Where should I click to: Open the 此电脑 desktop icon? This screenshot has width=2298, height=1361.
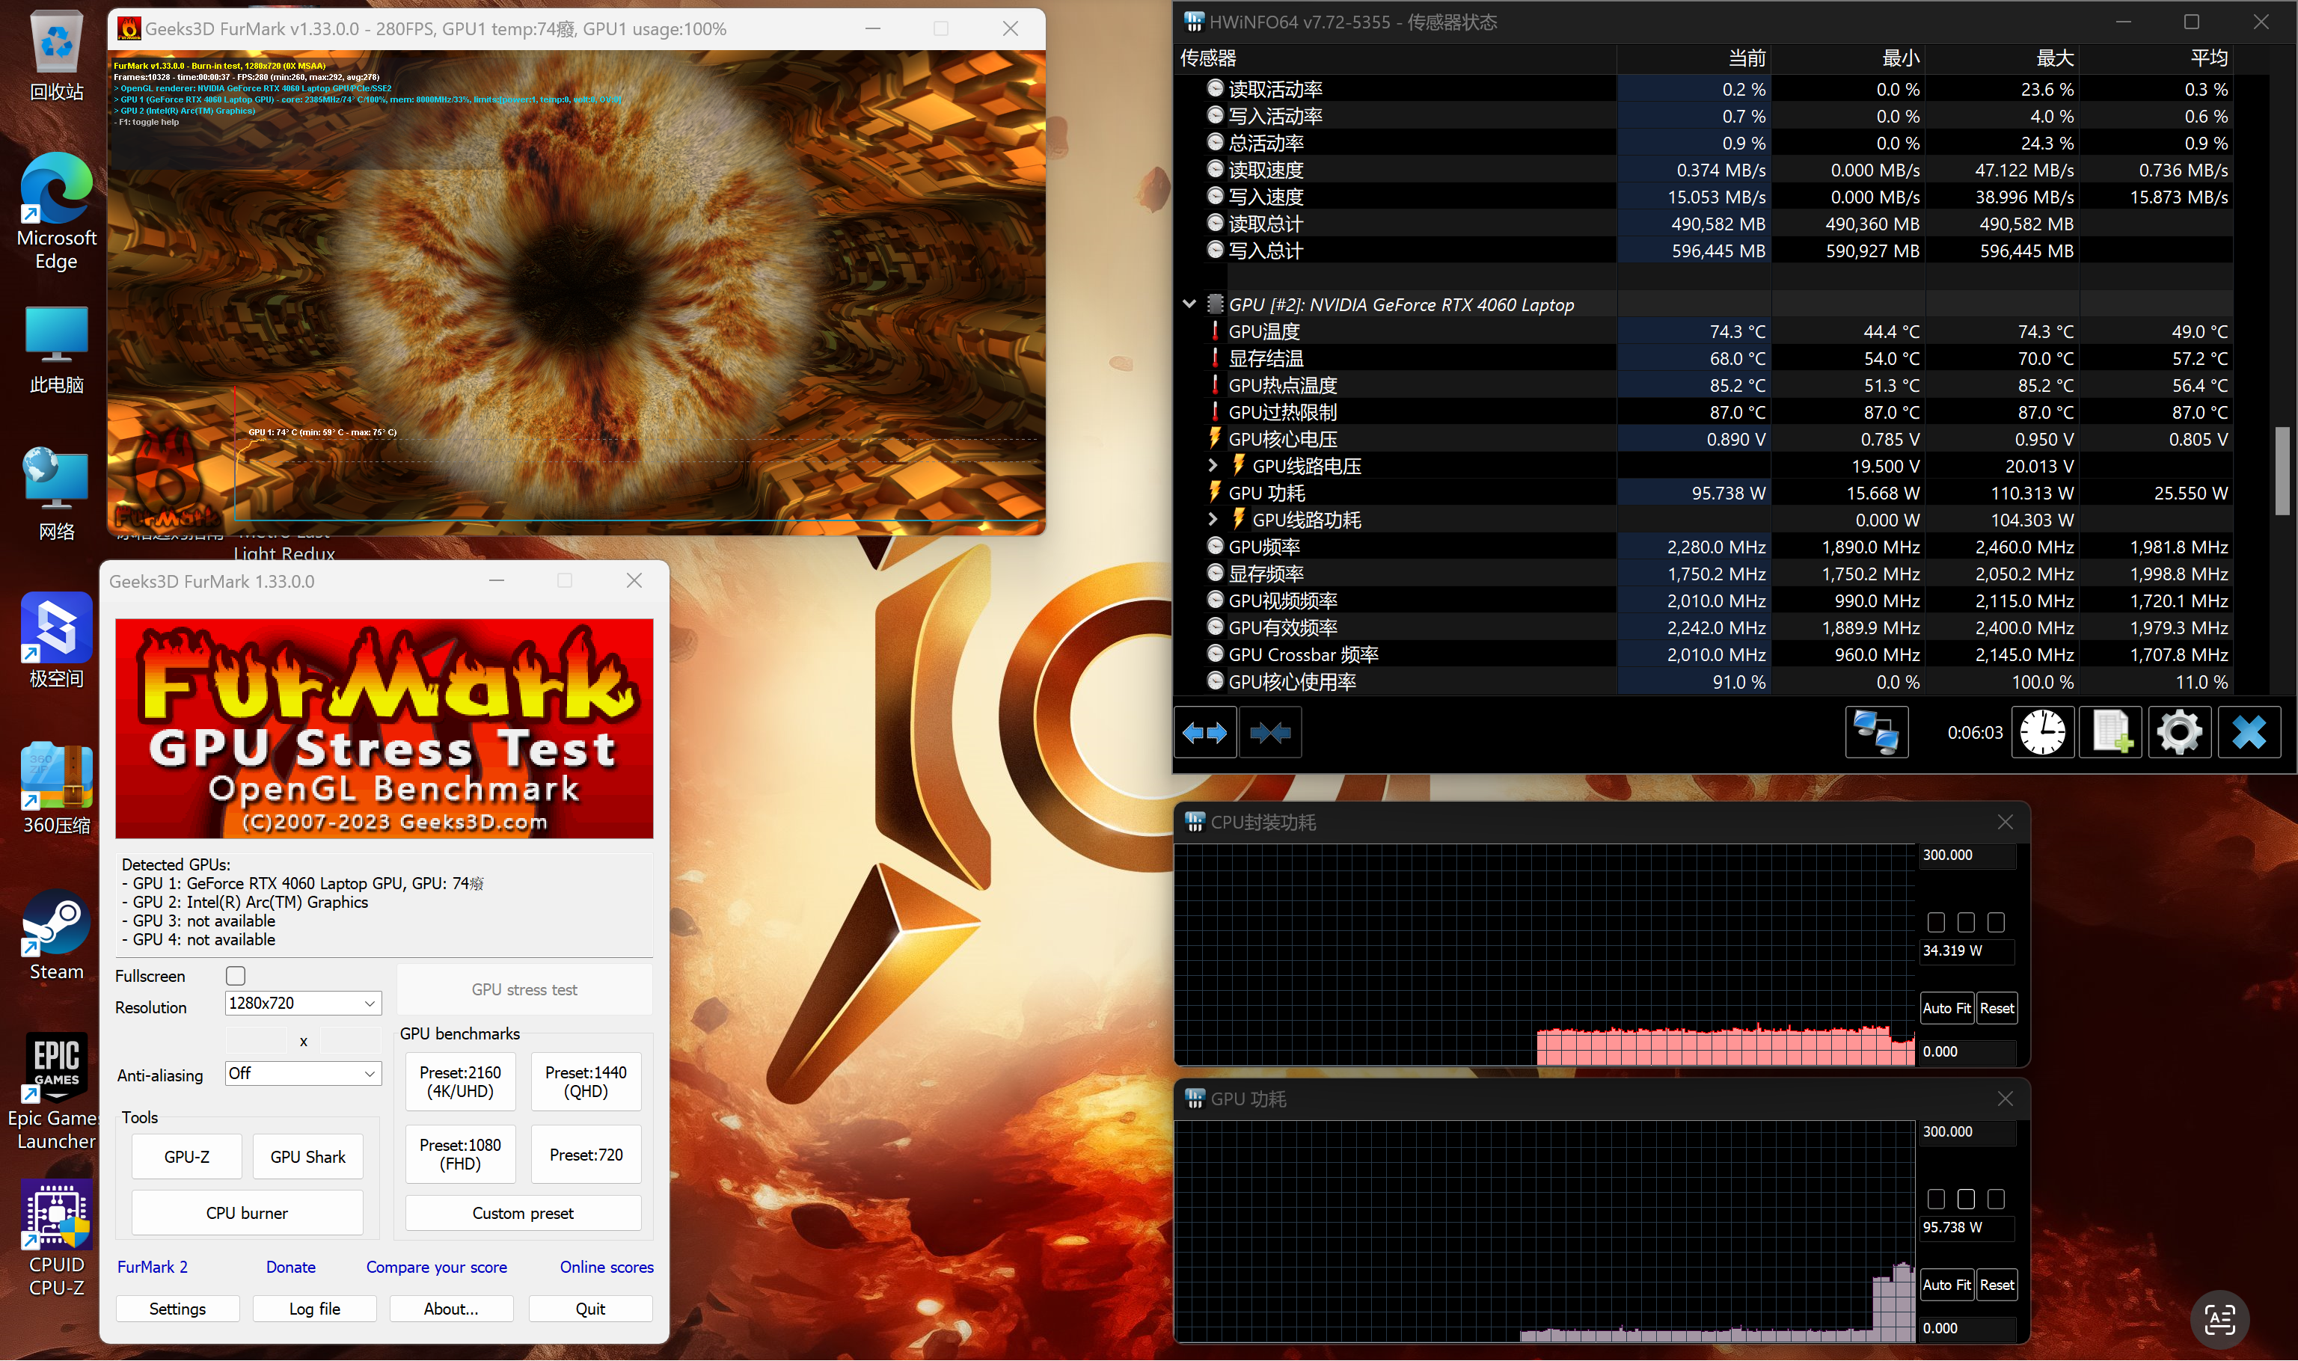pos(56,350)
